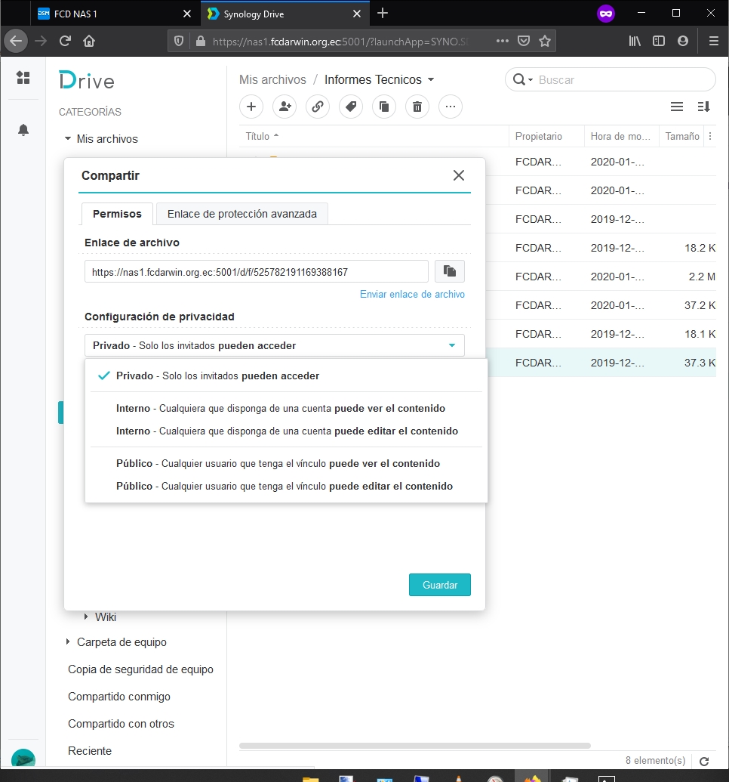Open the notifications bell
Viewport: 729px width, 782px height.
23,130
